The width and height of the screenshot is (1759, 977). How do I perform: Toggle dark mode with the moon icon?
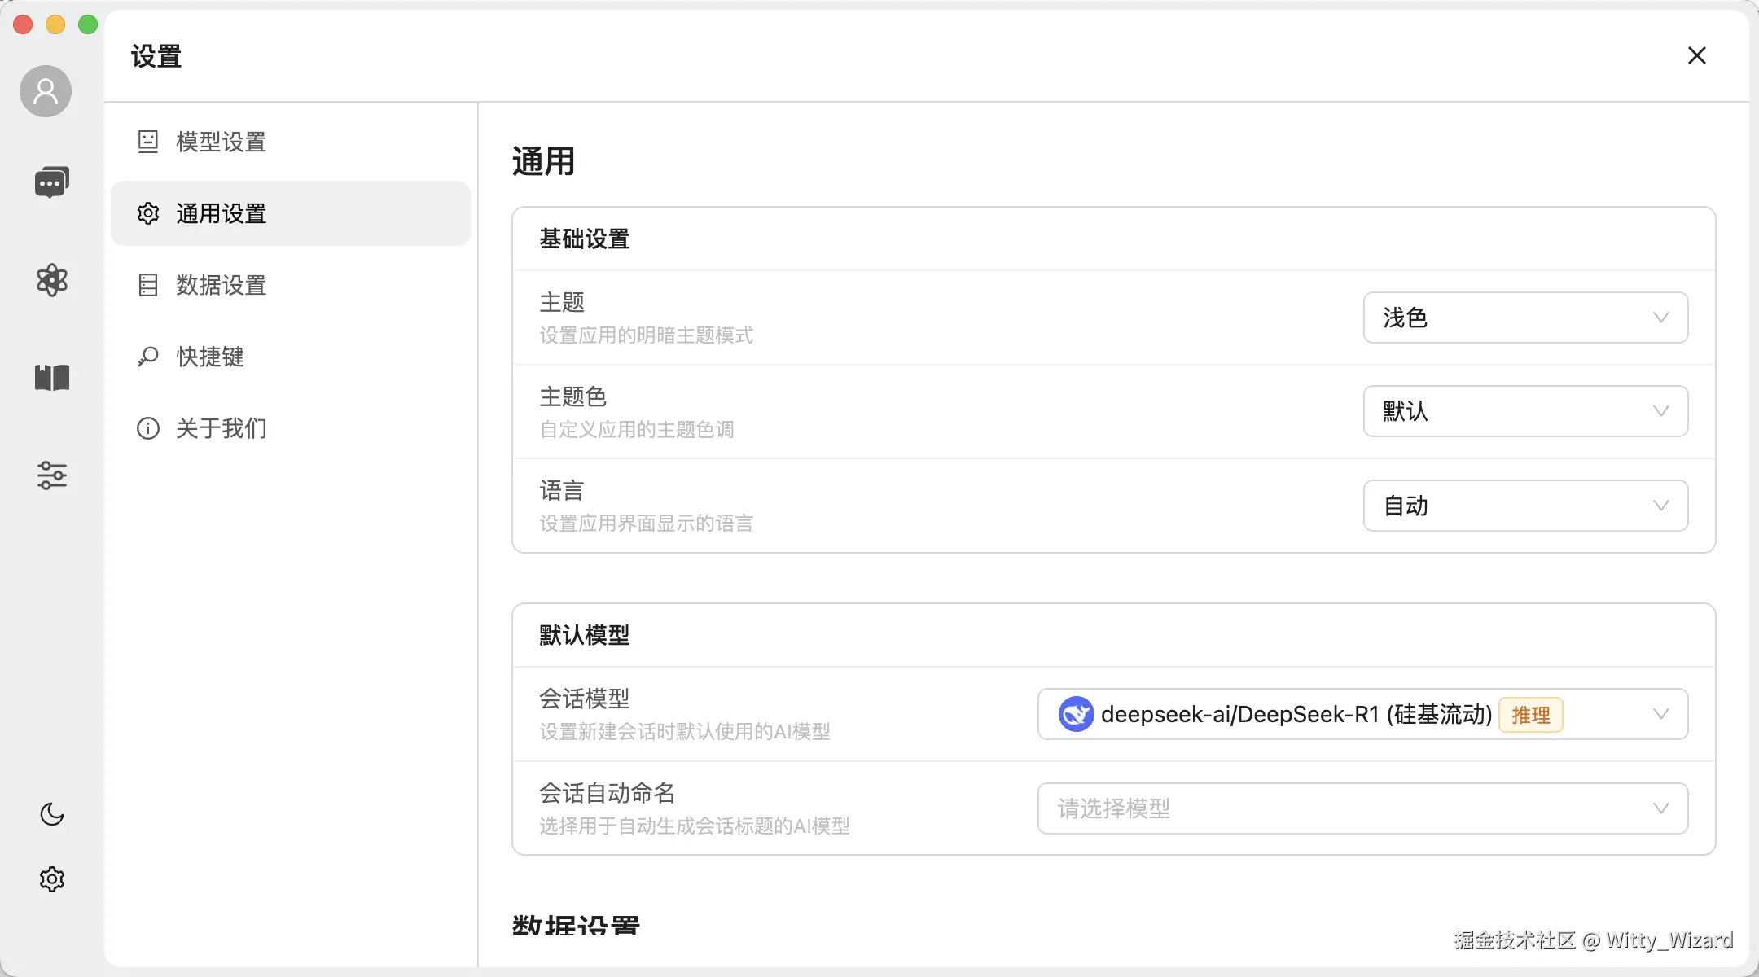click(51, 814)
